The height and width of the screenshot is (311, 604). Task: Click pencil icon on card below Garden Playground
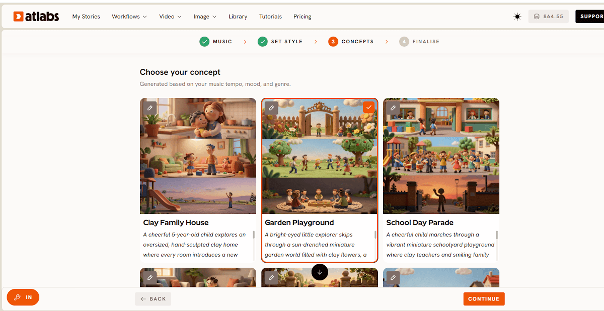[x=271, y=277]
